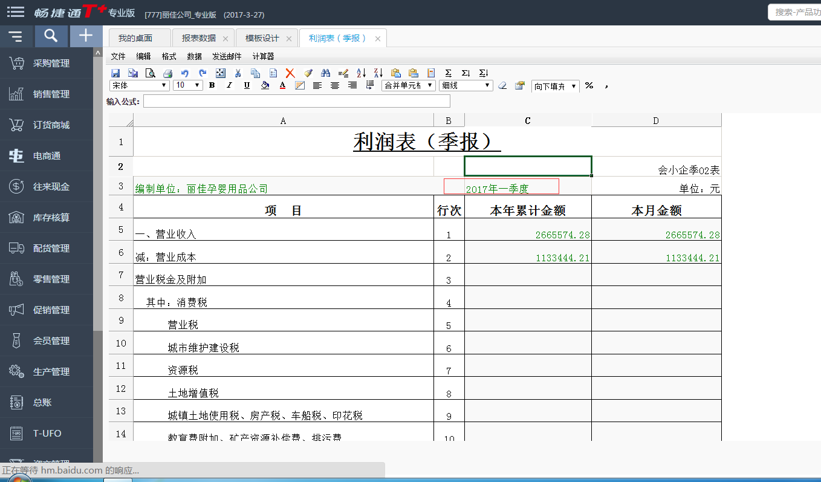Open 销售管理 in the sidebar
The height and width of the screenshot is (482, 821).
click(47, 94)
